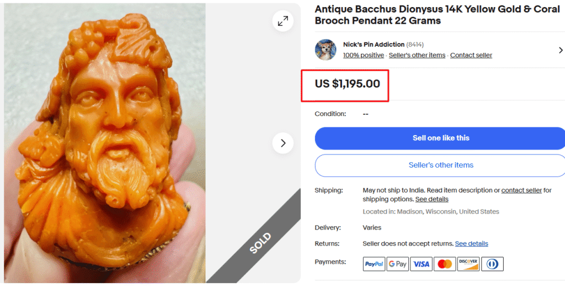
Task: Open returns See details link
Action: click(x=471, y=243)
